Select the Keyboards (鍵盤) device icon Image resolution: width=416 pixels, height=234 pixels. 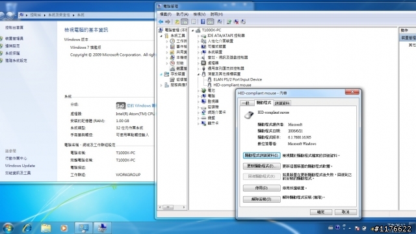(203, 118)
